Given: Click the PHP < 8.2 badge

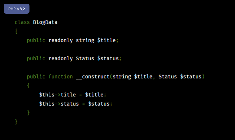Looking at the screenshot, I should [17, 9].
